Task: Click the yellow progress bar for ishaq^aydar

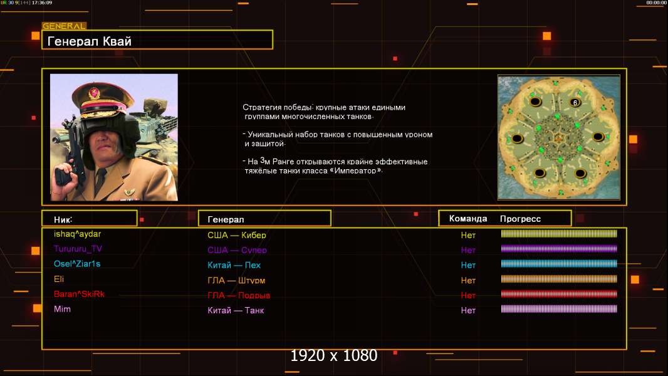Action: click(559, 234)
